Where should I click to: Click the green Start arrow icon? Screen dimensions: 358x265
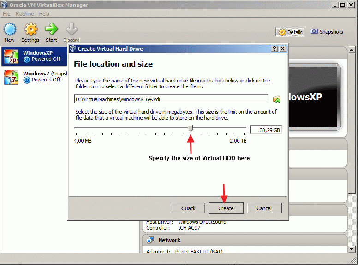(x=51, y=29)
